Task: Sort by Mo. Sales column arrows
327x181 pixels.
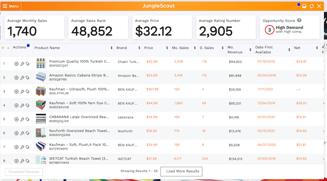Action: 195,48
